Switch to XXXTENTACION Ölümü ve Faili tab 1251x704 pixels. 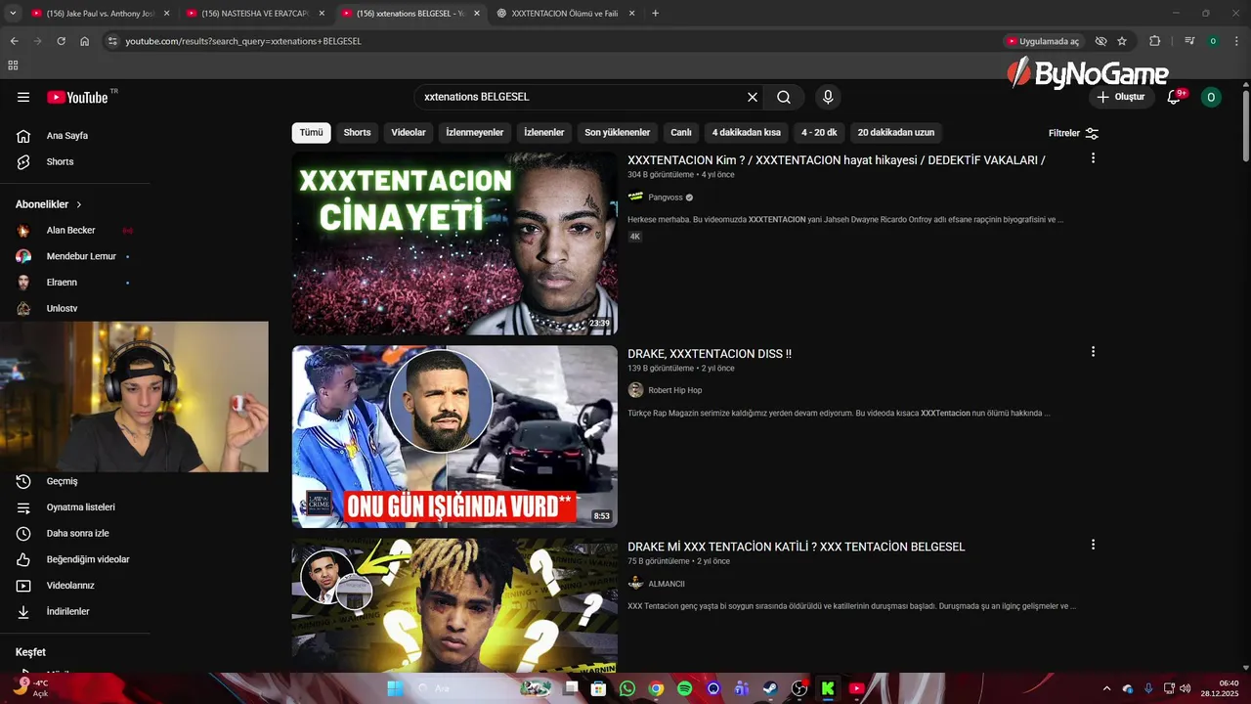(565, 14)
